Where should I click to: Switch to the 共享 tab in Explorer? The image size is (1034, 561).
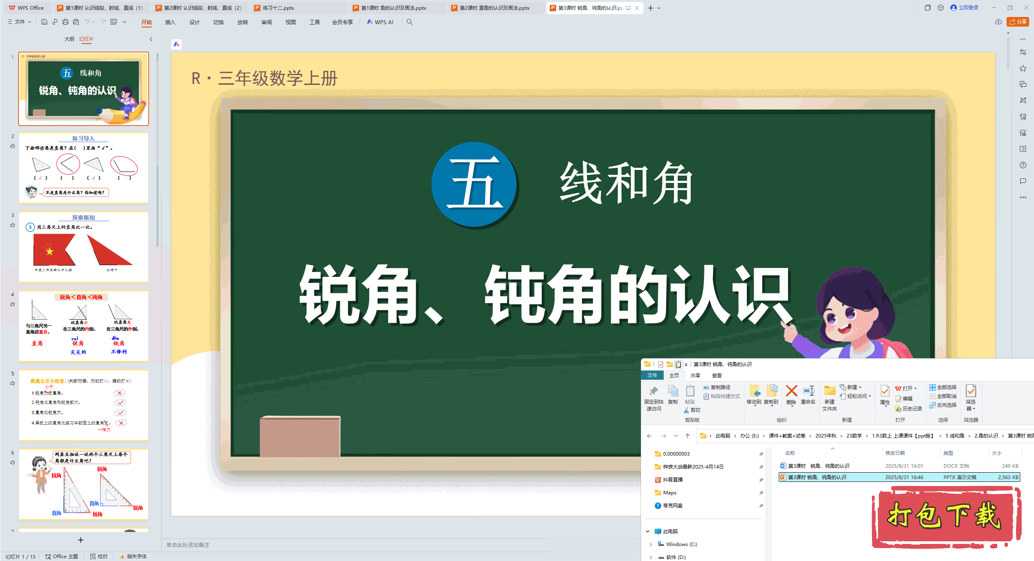point(696,375)
